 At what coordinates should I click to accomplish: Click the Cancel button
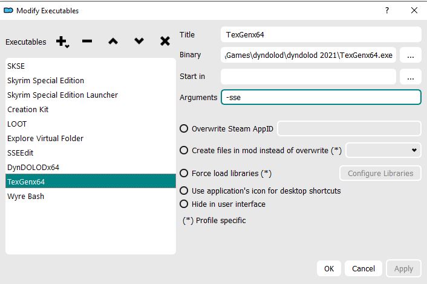tap(363, 268)
